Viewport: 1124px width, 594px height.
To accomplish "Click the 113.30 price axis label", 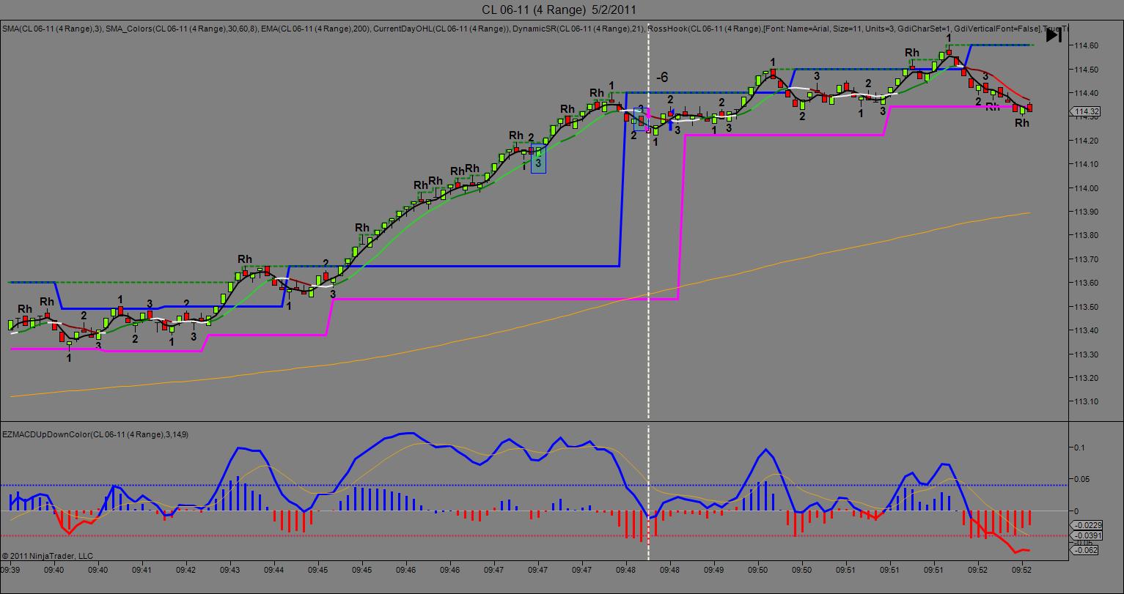I will pos(1085,354).
